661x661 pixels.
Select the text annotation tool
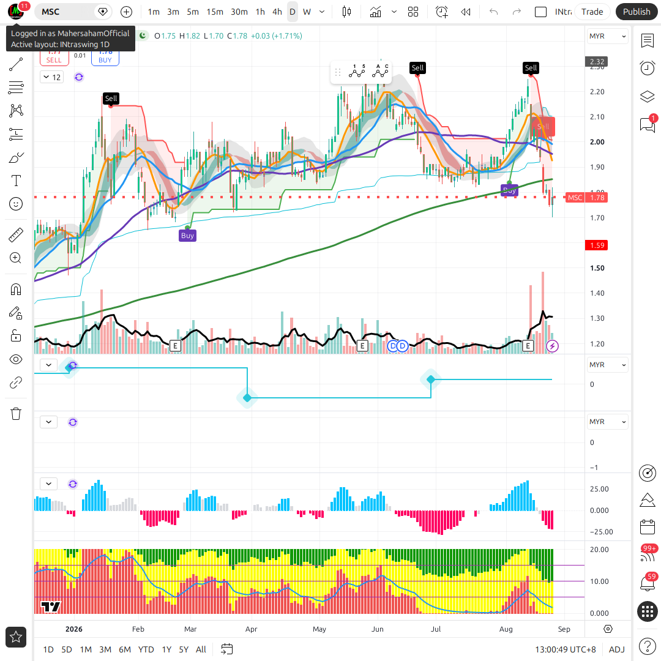pyautogui.click(x=16, y=181)
